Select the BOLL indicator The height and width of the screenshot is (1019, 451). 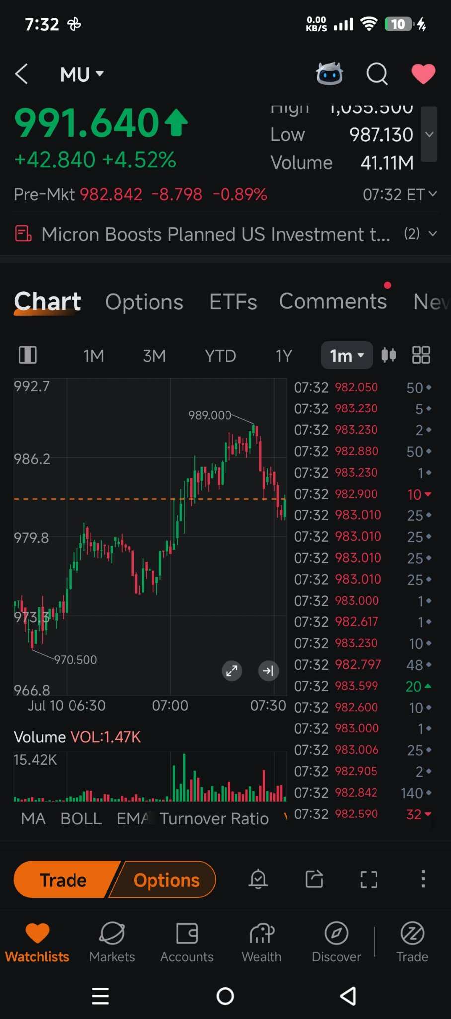[81, 818]
